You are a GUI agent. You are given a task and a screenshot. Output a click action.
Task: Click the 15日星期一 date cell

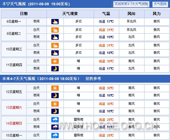(x=14, y=136)
